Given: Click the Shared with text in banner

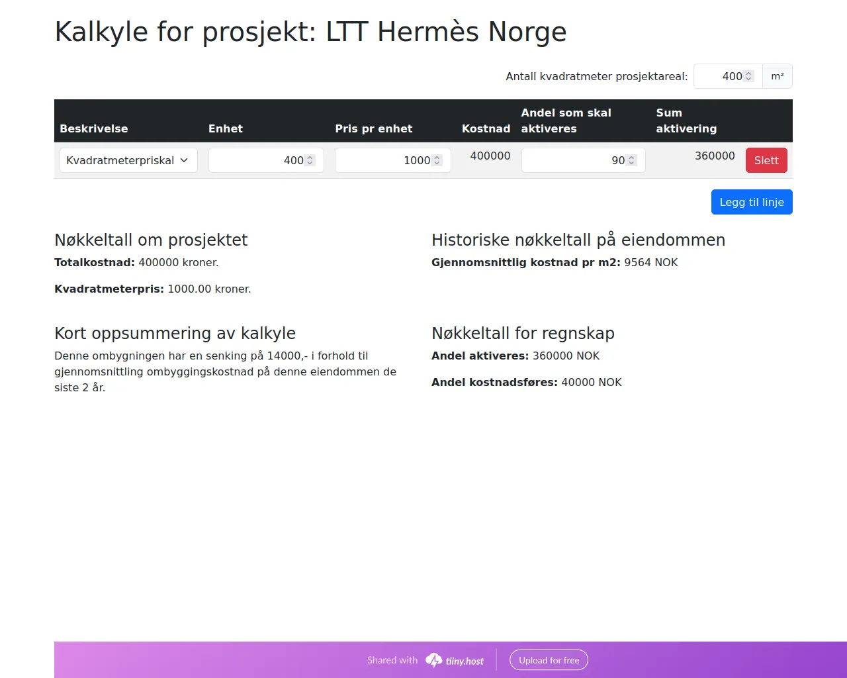Looking at the screenshot, I should (392, 660).
